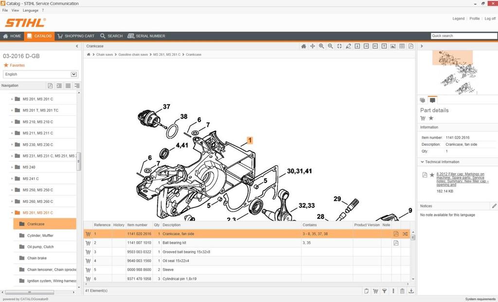This screenshot has width=498, height=302.
Task: Click the clipboard icon below the parts table
Action: coord(367,291)
